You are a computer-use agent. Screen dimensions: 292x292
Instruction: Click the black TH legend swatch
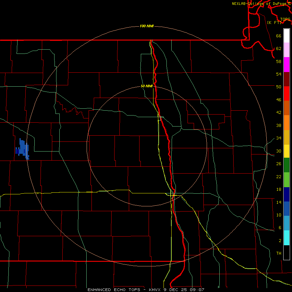(x=286, y=252)
